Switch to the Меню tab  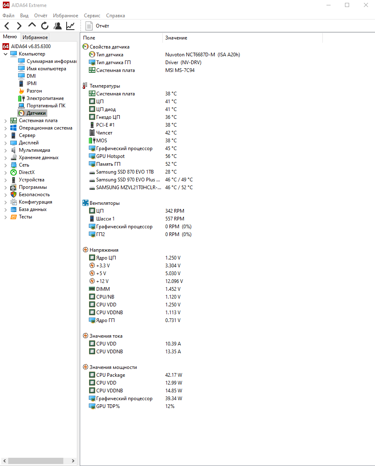click(x=10, y=37)
